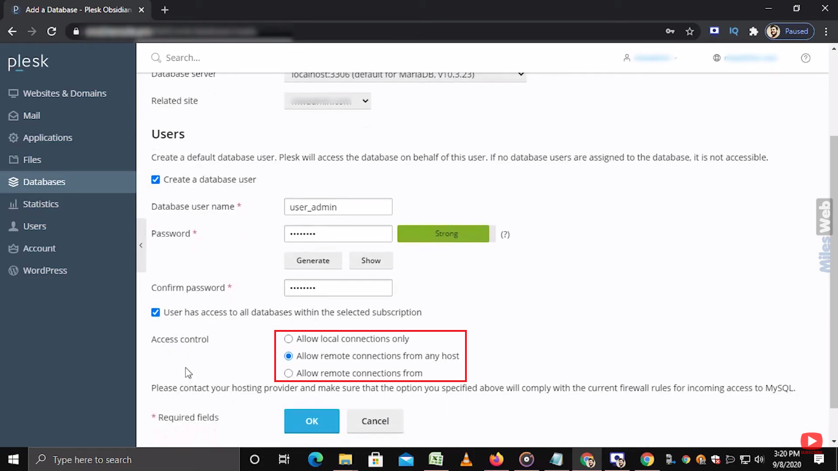This screenshot has height=471, width=838.
Task: Open a new browser tab with the plus icon
Action: click(164, 10)
